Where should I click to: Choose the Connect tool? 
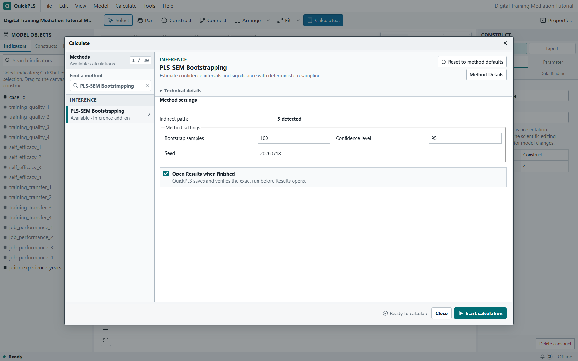click(x=213, y=20)
